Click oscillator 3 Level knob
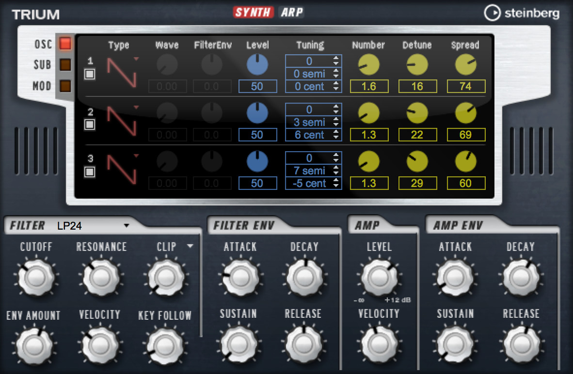573x374 pixels. 257,161
